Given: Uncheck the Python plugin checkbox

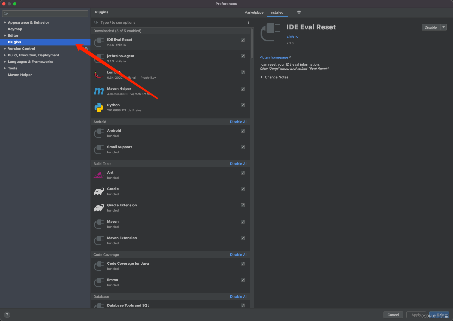Looking at the screenshot, I should pos(243,105).
